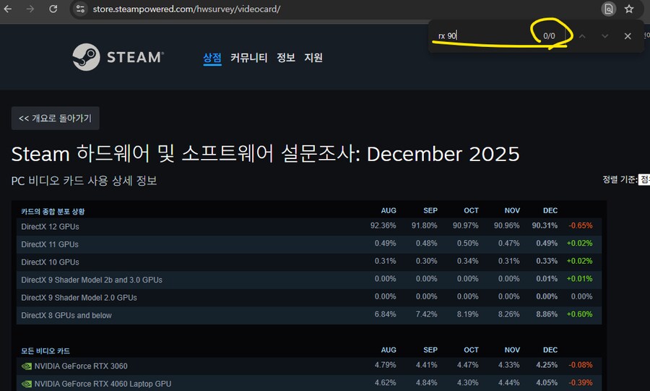Click NVIDIA logo icon beside RTX 4060 Laptop

click(x=27, y=384)
